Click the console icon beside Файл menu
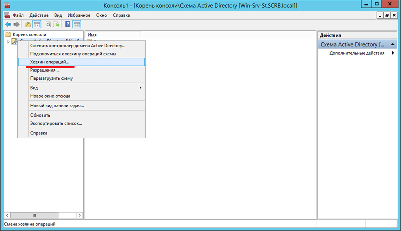Viewport: 401px width, 231px height. coord(7,15)
